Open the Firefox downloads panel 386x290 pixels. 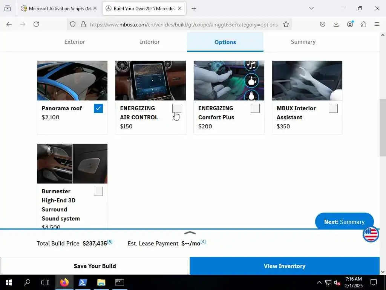pyautogui.click(x=336, y=24)
